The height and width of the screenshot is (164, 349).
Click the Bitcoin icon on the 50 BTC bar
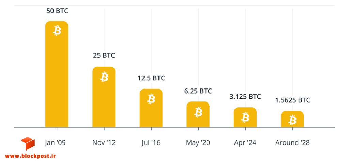(x=57, y=30)
